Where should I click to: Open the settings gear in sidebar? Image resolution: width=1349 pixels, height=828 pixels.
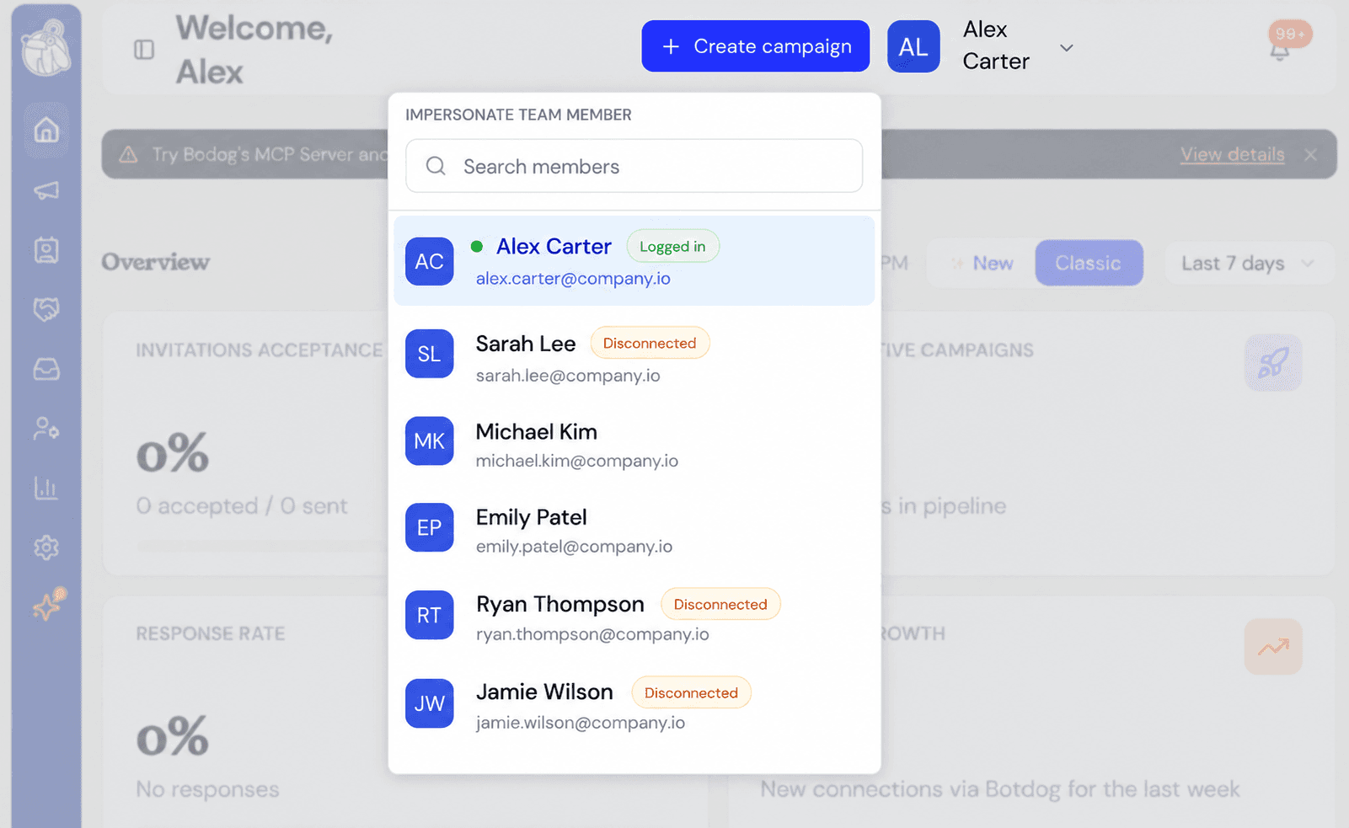[46, 548]
